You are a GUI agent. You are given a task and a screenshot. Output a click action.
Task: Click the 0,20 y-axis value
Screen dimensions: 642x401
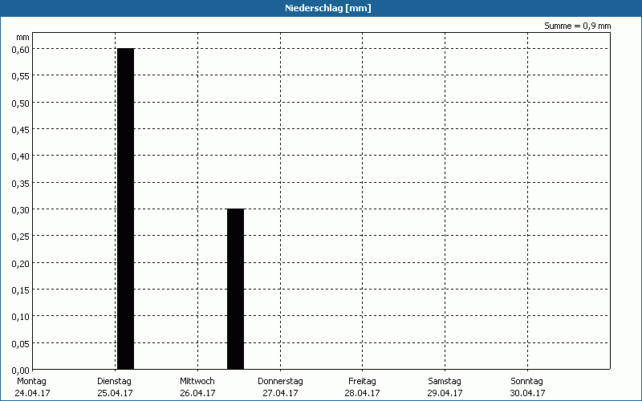(21, 264)
